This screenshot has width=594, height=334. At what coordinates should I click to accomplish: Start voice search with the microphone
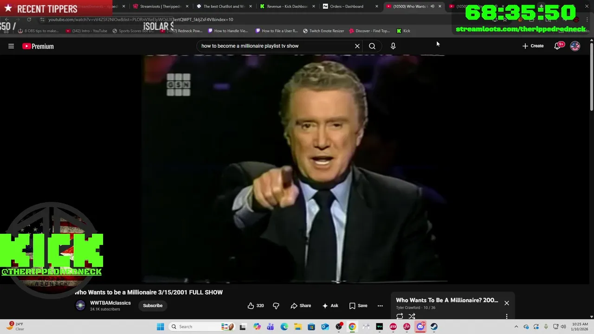[x=393, y=46]
